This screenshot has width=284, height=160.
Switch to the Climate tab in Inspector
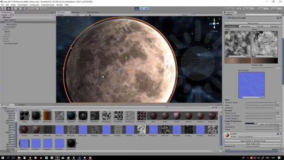click(x=260, y=27)
